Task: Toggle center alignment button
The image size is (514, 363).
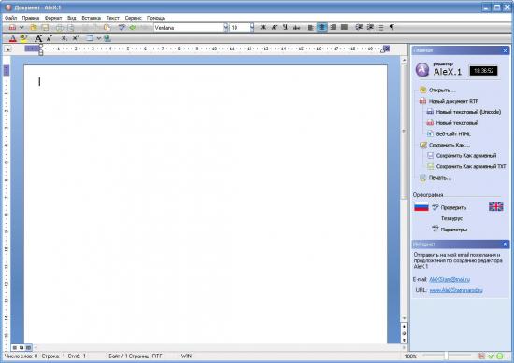Action: click(321, 27)
